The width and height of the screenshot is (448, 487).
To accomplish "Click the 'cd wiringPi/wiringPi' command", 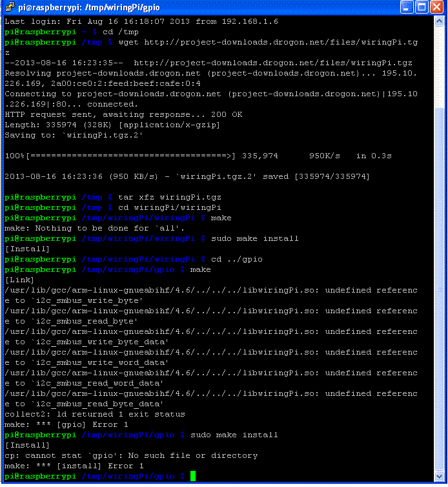I will (170, 207).
